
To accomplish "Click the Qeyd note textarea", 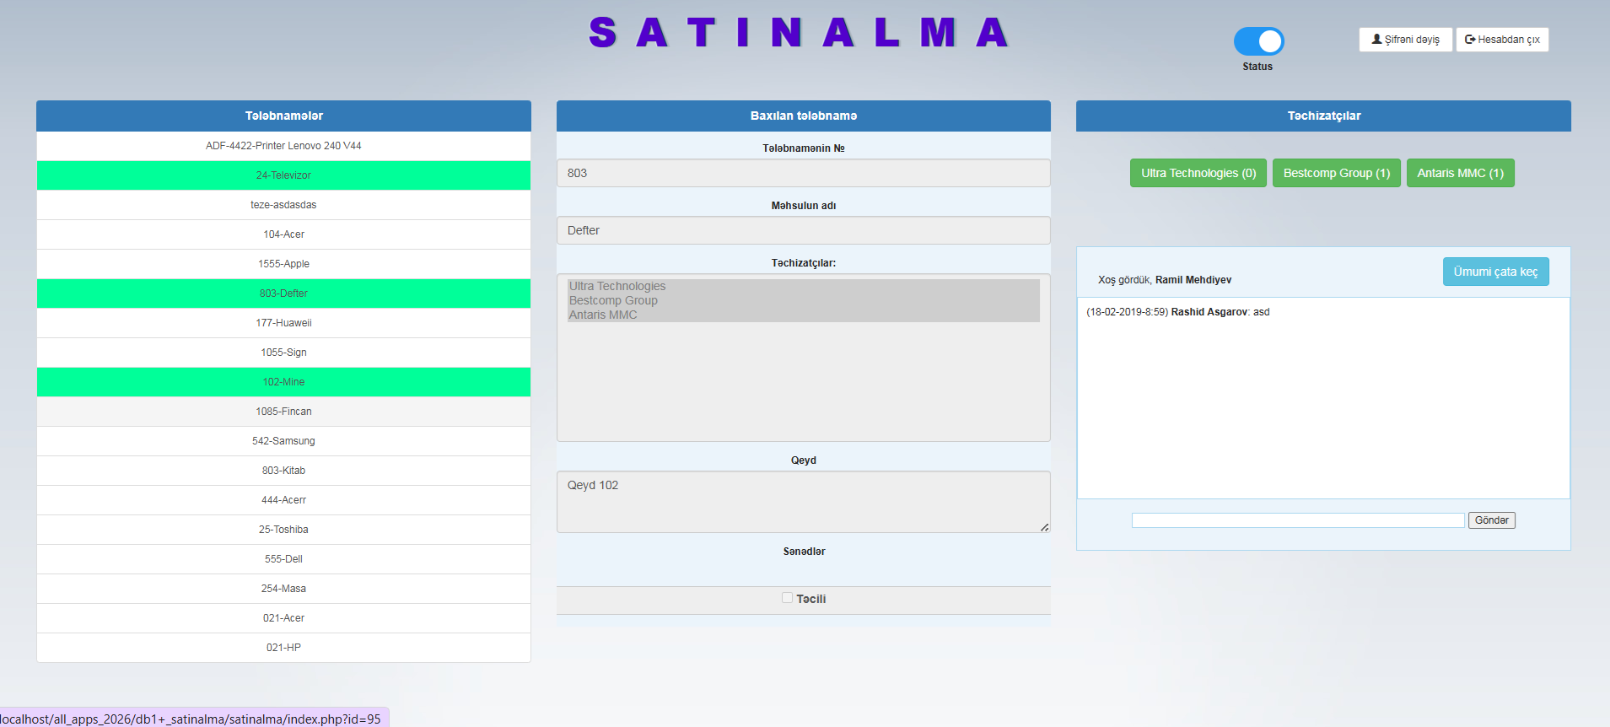I will coord(803,501).
